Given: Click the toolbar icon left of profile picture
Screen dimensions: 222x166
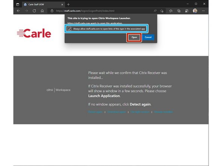Looking at the screenshot, I should (x=187, y=11).
